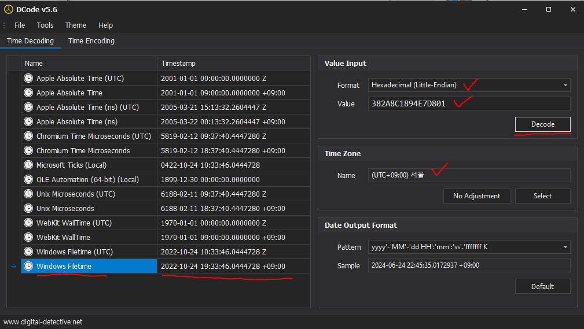The image size is (584, 329).
Task: Click the clock icon beside Windows Filetime (UTC)
Action: (x=28, y=252)
